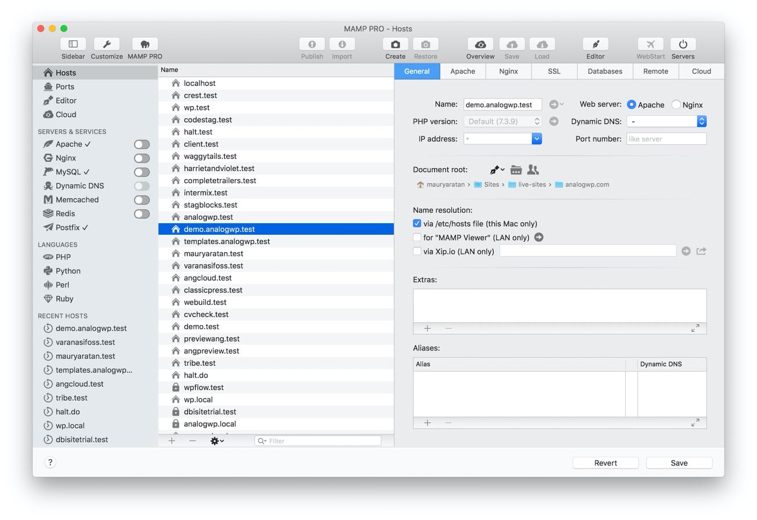
Task: Toggle the MySQL server switch
Action: [x=142, y=172]
